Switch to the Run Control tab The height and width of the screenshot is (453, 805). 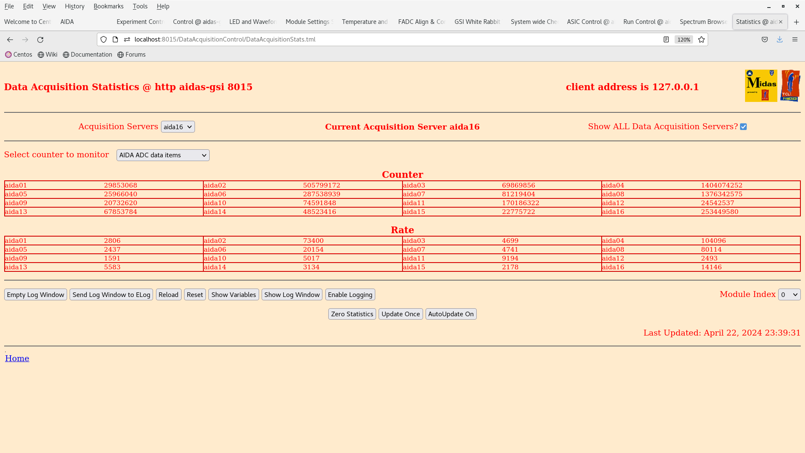[x=646, y=22]
